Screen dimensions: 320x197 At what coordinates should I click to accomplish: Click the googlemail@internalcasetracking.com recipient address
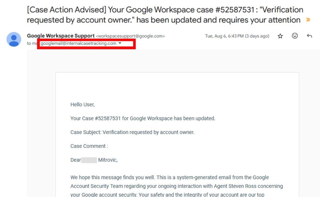[78, 44]
